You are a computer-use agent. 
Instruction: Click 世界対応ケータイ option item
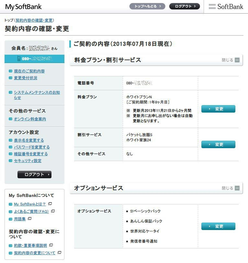[145, 231]
